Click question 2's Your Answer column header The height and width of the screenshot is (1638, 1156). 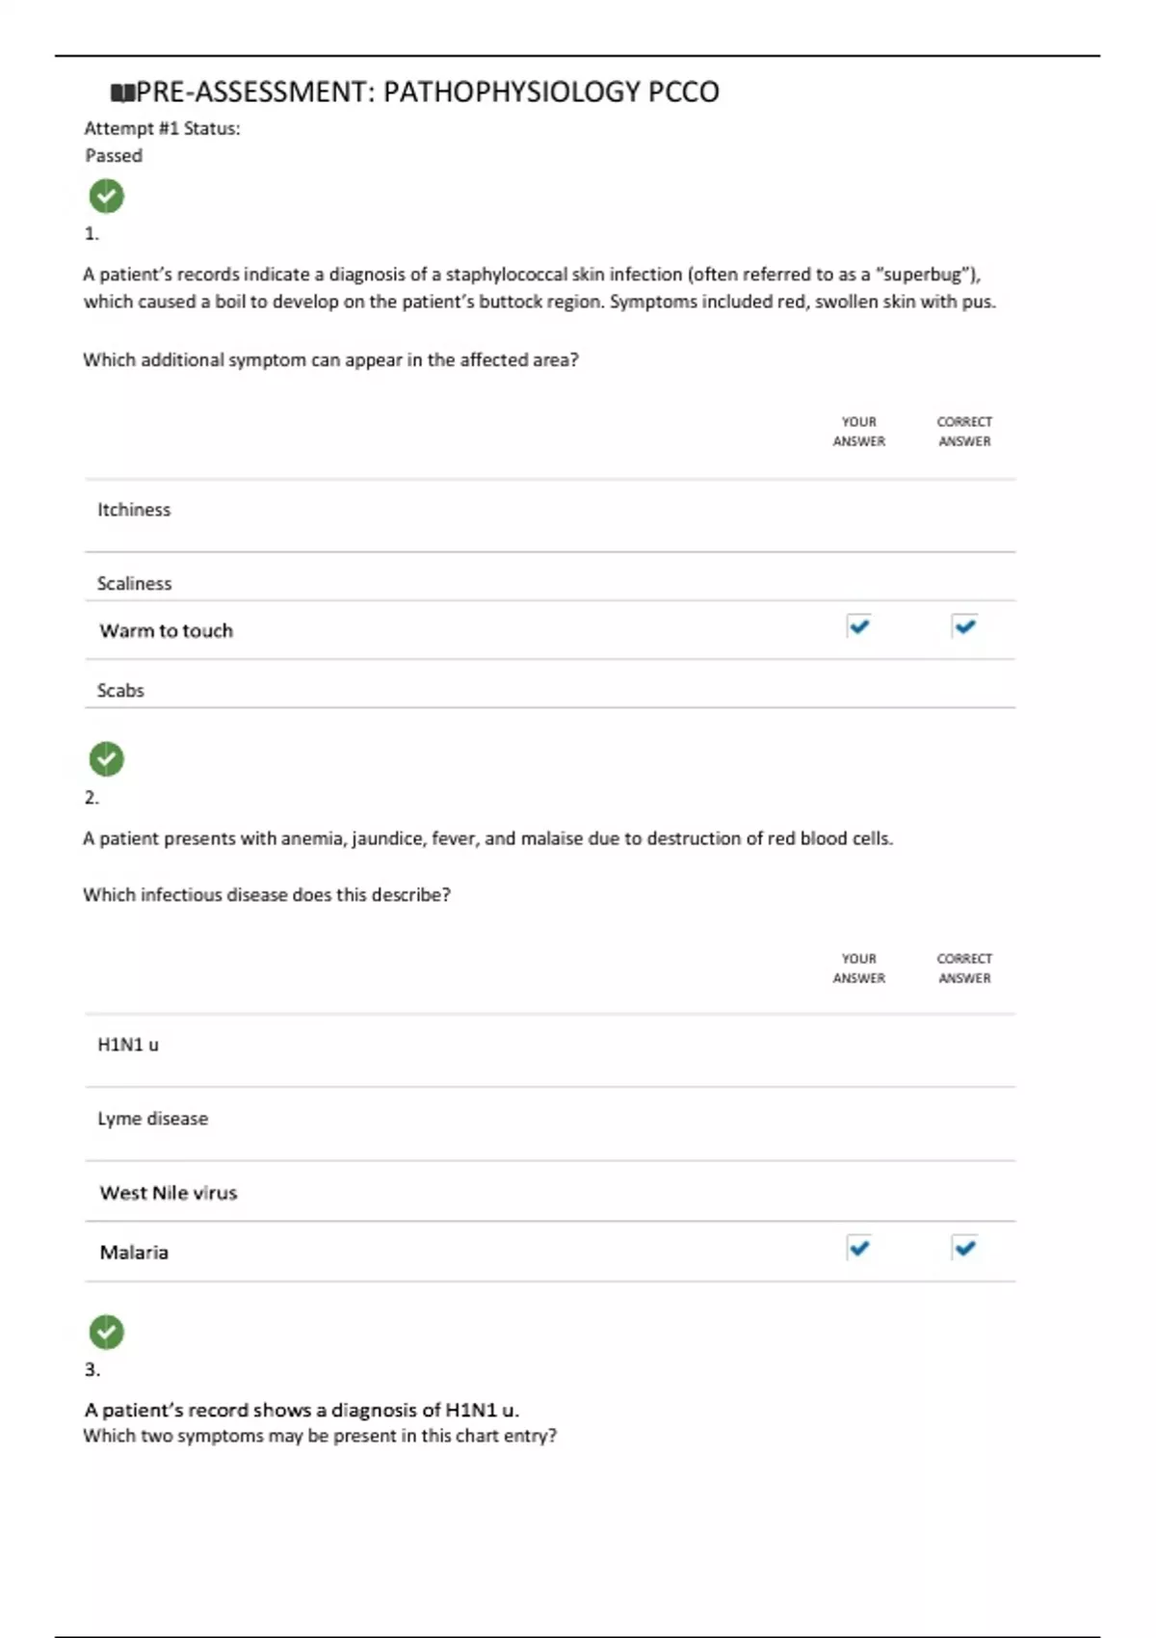click(x=859, y=968)
